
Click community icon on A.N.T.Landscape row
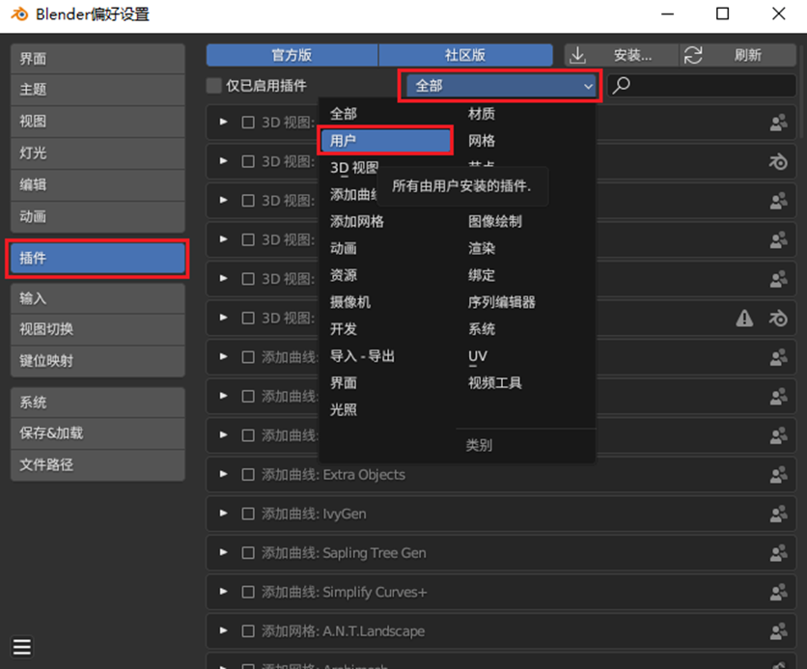pos(779,631)
